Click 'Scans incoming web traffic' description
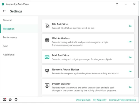Viewport: 139px width, 104px height. pos(80,44)
